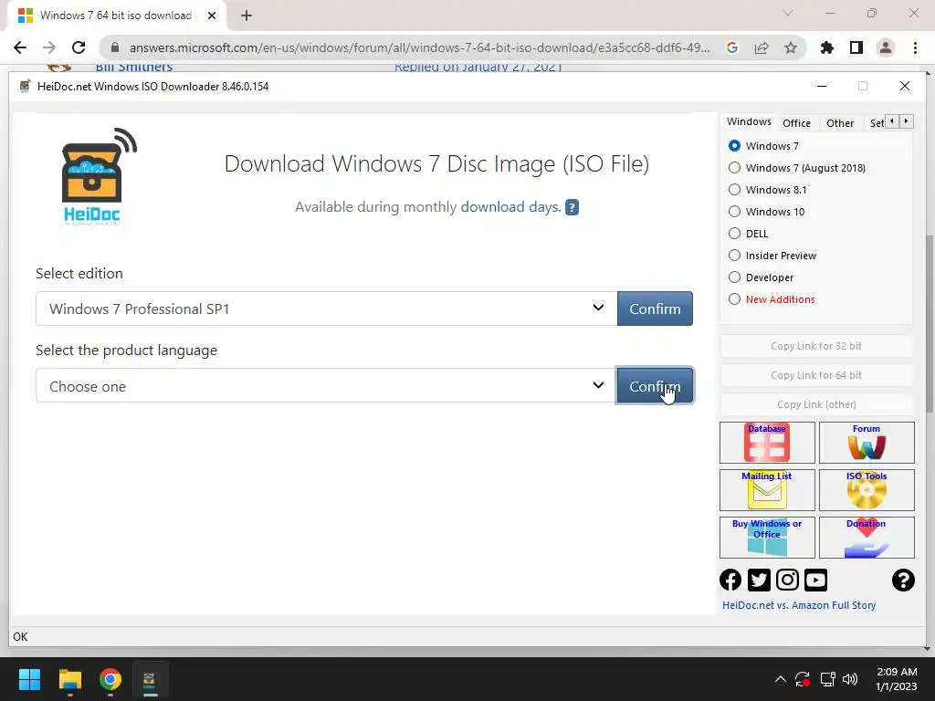Open Windows Start menu
The width and height of the screenshot is (935, 701).
29,679
